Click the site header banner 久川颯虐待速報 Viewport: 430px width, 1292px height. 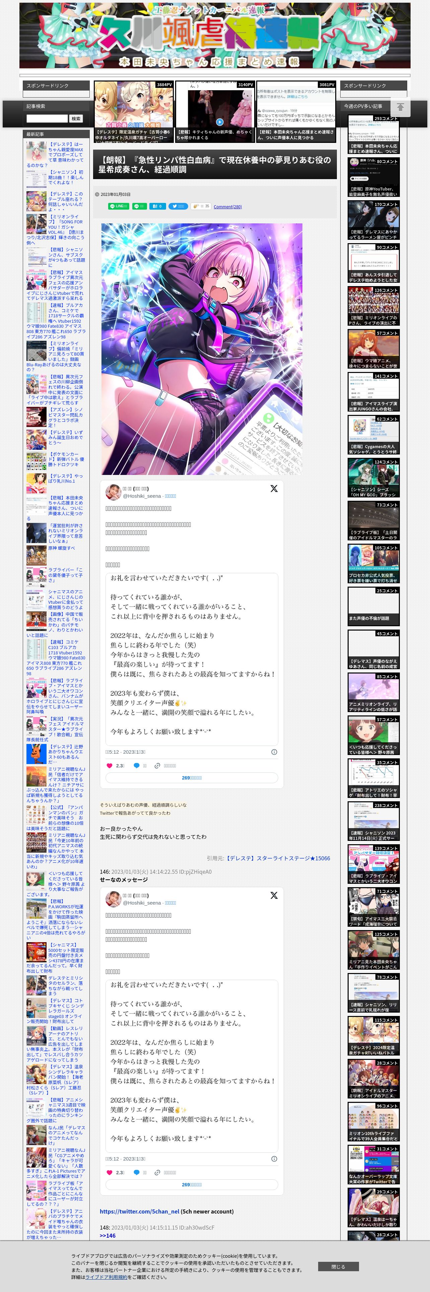(x=215, y=36)
